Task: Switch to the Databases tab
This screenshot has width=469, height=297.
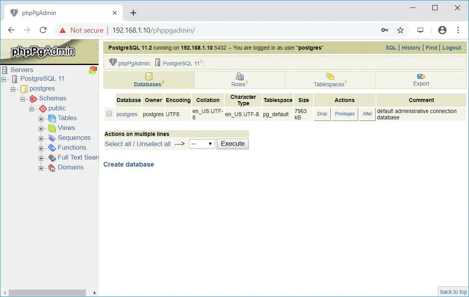Action: click(x=149, y=80)
